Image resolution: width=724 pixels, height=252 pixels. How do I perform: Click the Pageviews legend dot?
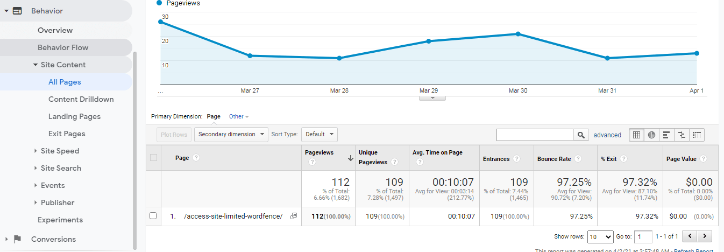tap(159, 3)
